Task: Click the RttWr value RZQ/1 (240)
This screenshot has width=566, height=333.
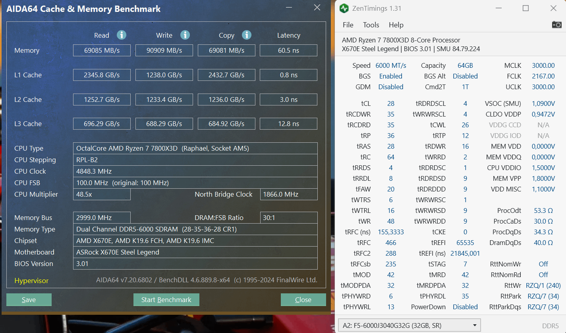Action: (x=543, y=285)
